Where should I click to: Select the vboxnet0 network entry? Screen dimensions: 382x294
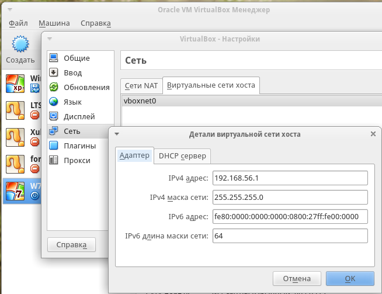click(x=252, y=101)
